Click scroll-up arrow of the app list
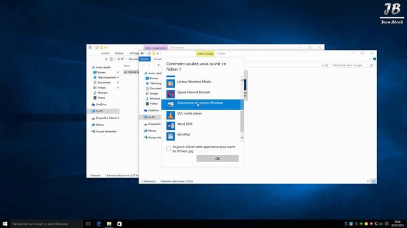The width and height of the screenshot is (407, 228). coord(242,80)
